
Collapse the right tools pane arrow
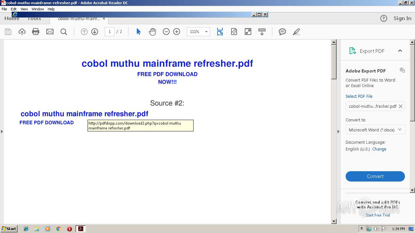coord(338,131)
